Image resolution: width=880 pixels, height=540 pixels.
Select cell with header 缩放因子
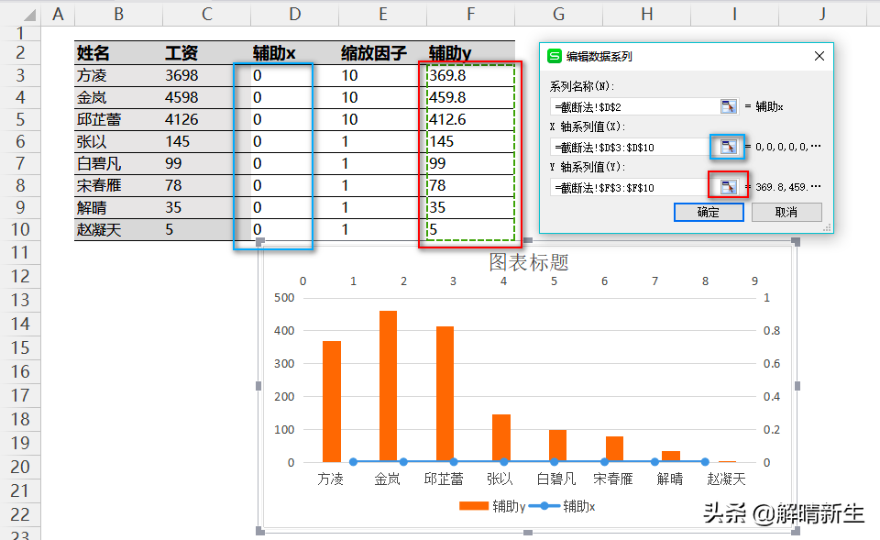pos(373,53)
